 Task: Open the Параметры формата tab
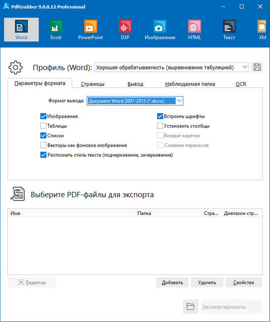point(40,84)
